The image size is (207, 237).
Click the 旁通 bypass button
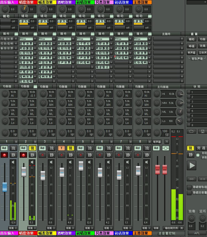coord(201,148)
